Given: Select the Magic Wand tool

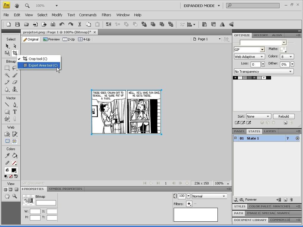Looking at the screenshot, I should click(7, 75).
